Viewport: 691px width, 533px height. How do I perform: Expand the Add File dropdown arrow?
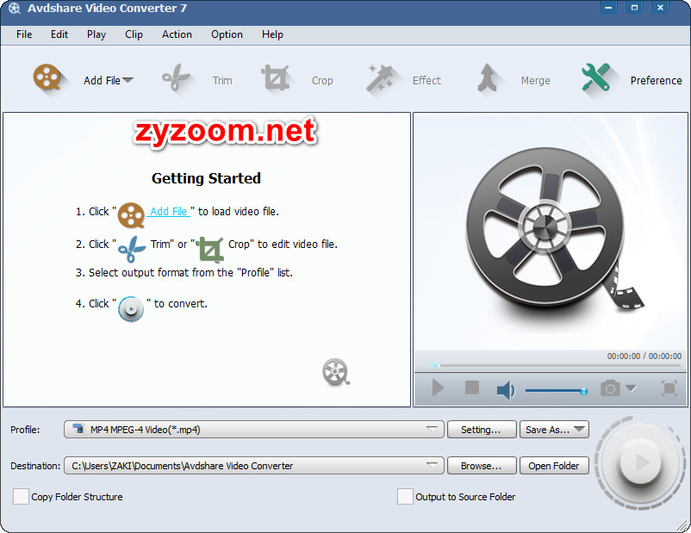128,80
